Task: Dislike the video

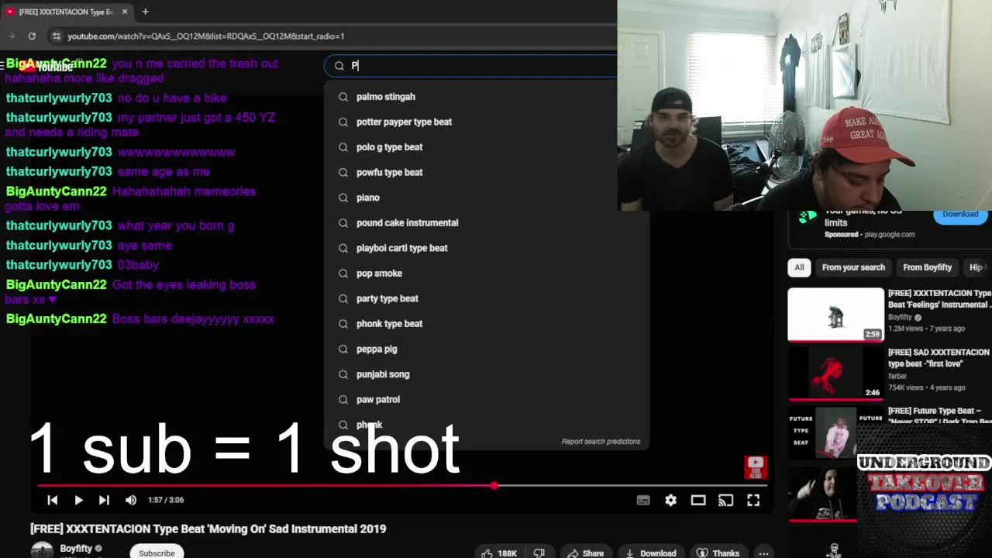Action: pyautogui.click(x=539, y=553)
